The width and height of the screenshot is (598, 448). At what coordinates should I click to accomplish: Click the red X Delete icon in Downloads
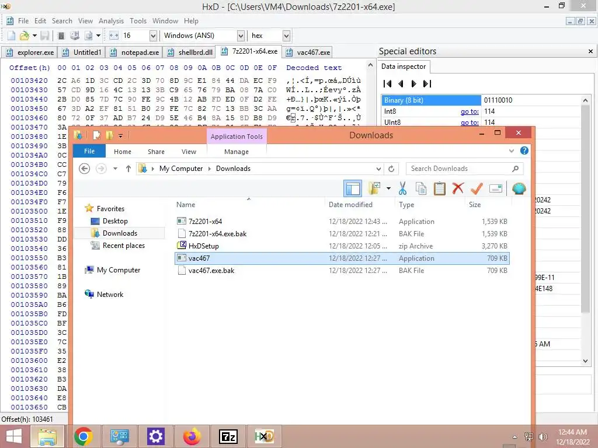458,188
